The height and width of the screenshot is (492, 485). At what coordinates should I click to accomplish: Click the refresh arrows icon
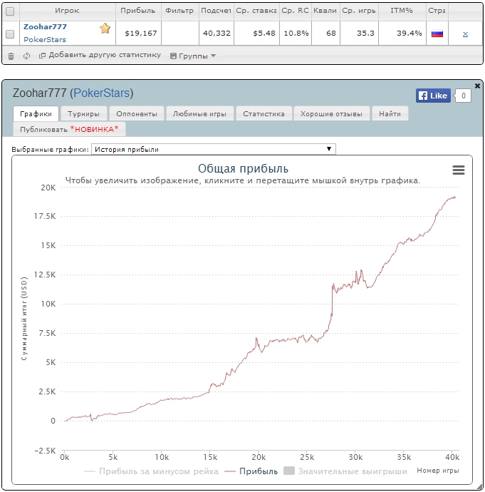pyautogui.click(x=26, y=56)
